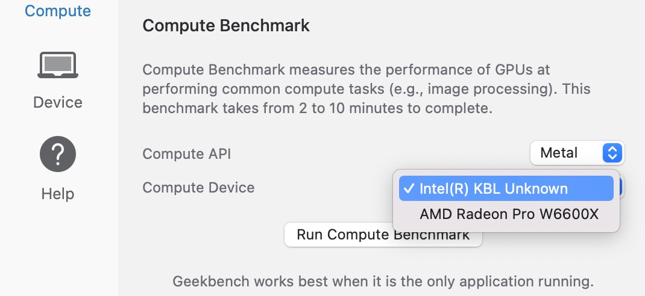645x296 pixels.
Task: Click the checkmark beside Intel(R) KBL Unknown
Action: 409,188
